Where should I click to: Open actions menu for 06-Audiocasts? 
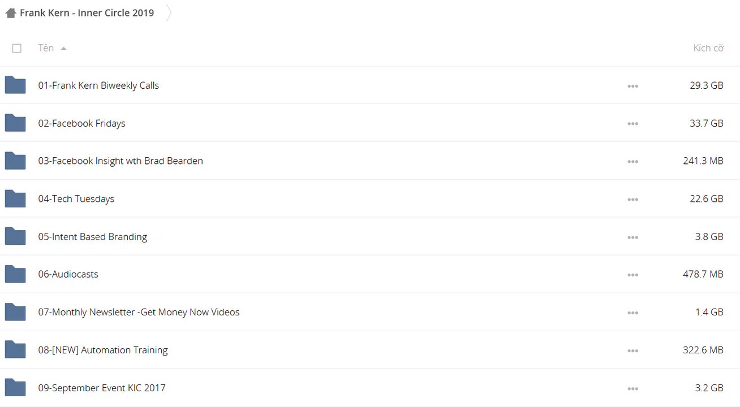click(x=633, y=275)
